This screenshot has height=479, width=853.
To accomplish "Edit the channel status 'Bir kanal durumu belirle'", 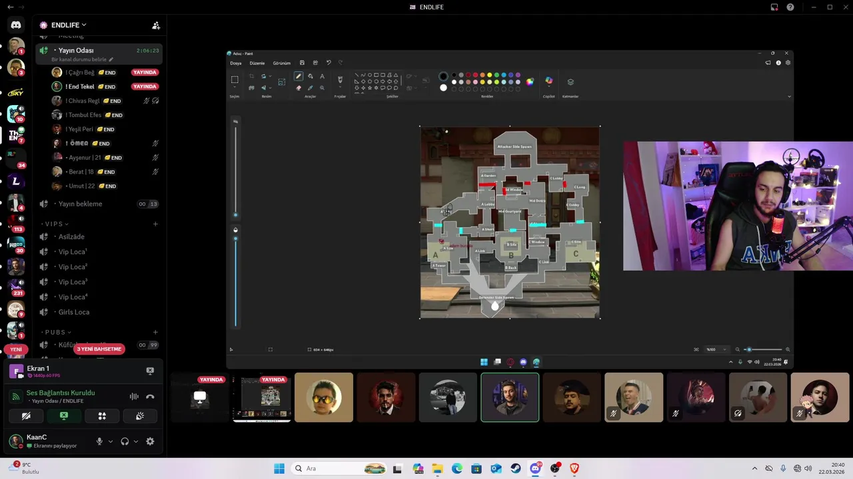I will click(83, 60).
